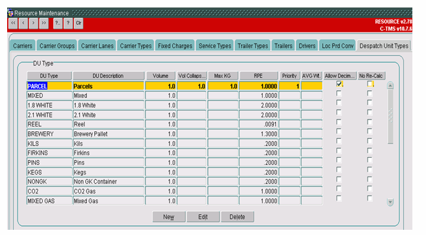Check Allow Decimal for MIXED row
The height and width of the screenshot is (235, 426).
[x=339, y=93]
